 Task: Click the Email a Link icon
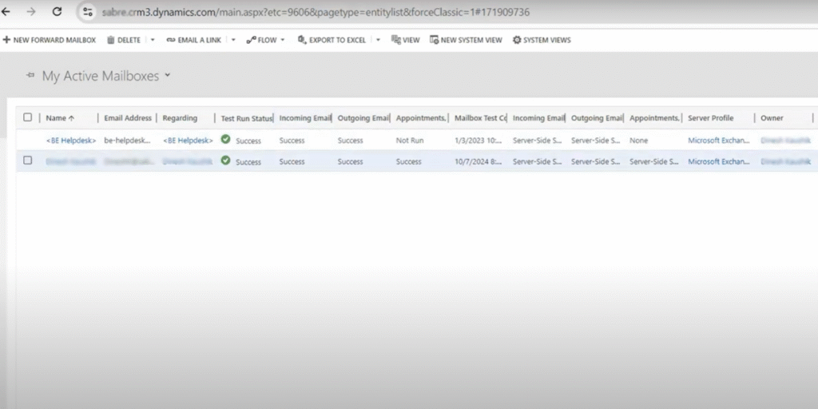point(169,40)
